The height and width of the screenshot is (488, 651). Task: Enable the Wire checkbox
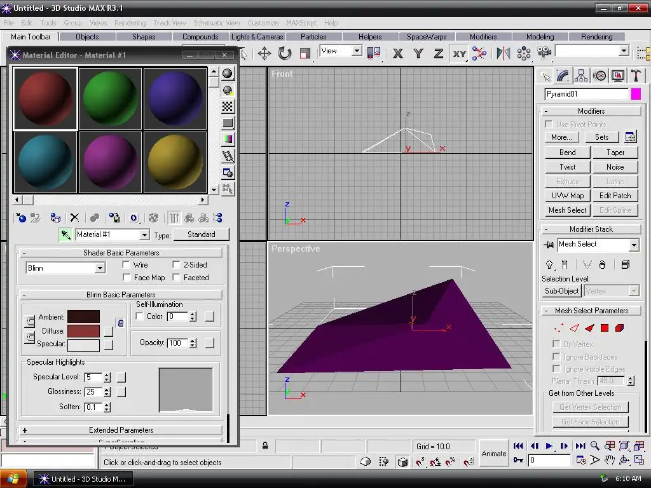click(127, 265)
